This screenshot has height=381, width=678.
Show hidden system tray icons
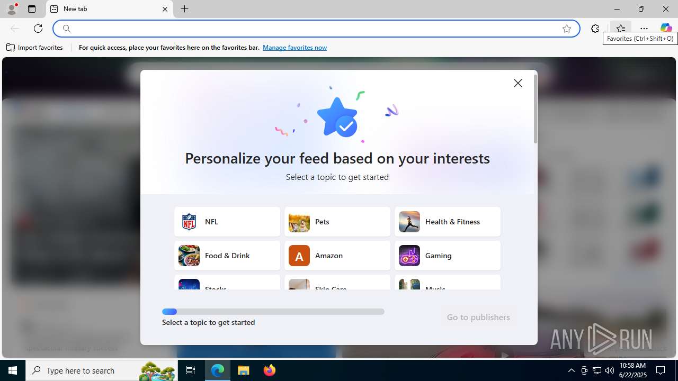click(572, 370)
